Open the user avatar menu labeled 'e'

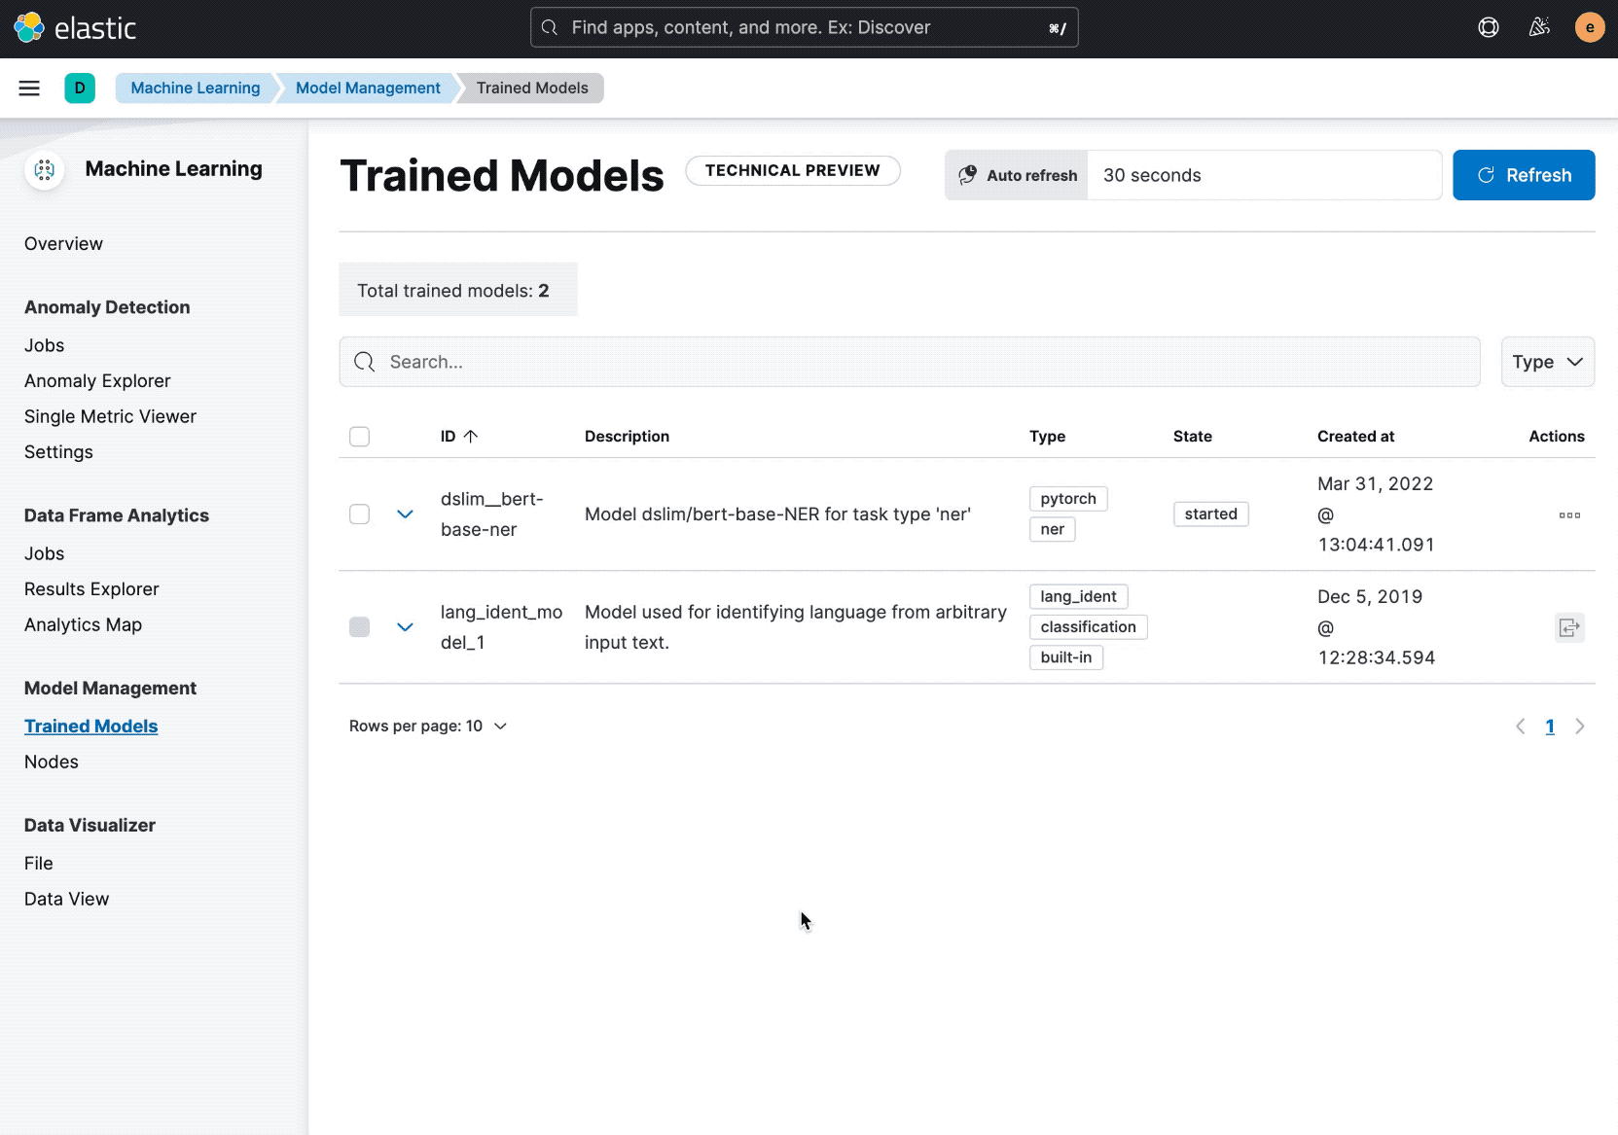(x=1589, y=26)
